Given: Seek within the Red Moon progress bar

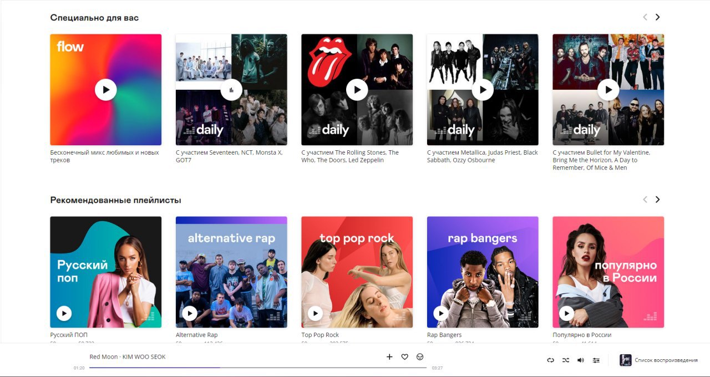Looking at the screenshot, I should click(x=258, y=368).
